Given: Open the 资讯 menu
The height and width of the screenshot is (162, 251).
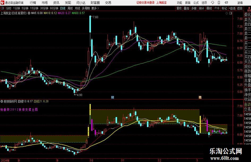Looking at the screenshot, I should pyautogui.click(x=56, y=3).
